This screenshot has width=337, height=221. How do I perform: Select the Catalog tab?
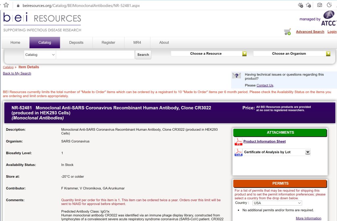point(45,42)
